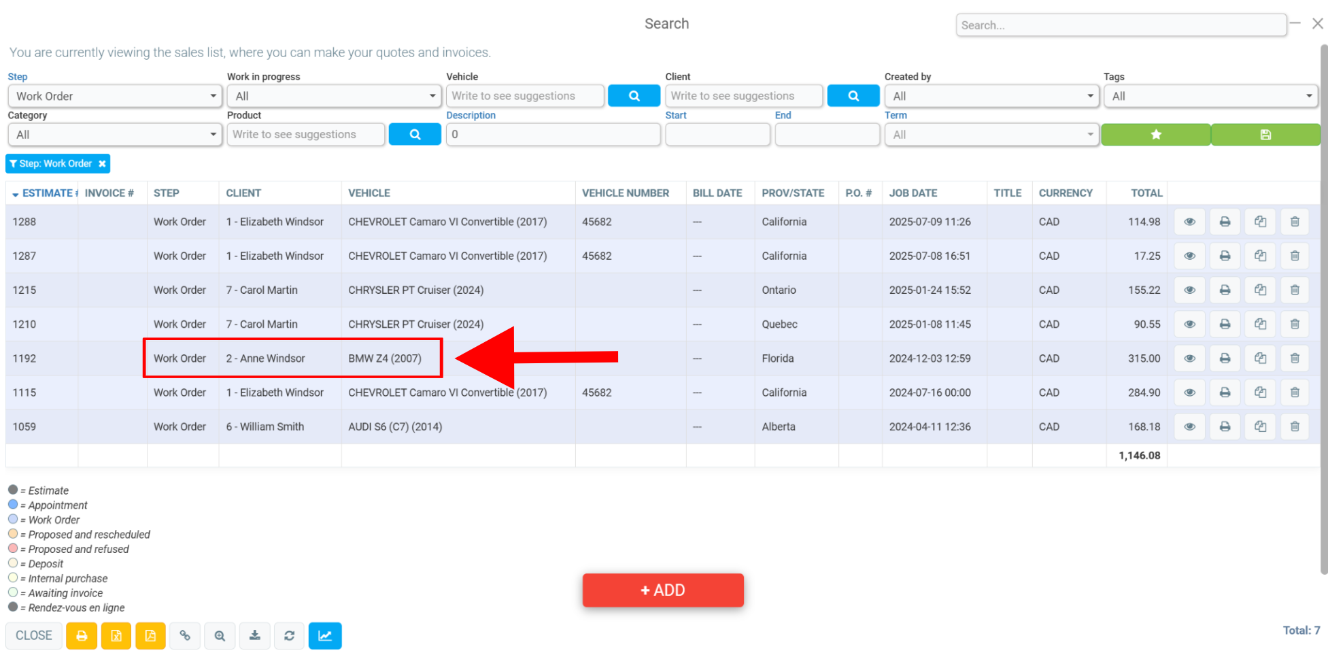
Task: View work order 1115 with eye icon
Action: click(1189, 392)
